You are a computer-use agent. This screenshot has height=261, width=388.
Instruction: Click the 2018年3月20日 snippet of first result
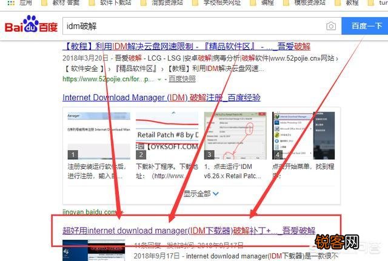tap(200, 63)
